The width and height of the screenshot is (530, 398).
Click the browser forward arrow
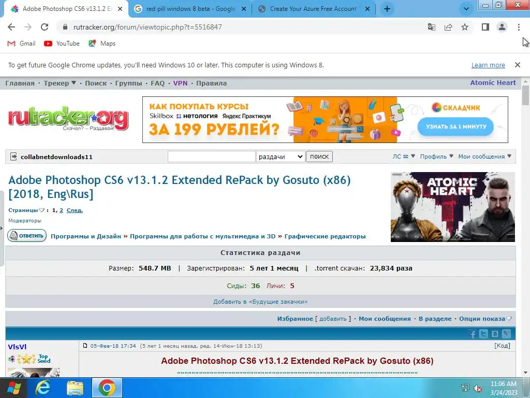[x=28, y=27]
